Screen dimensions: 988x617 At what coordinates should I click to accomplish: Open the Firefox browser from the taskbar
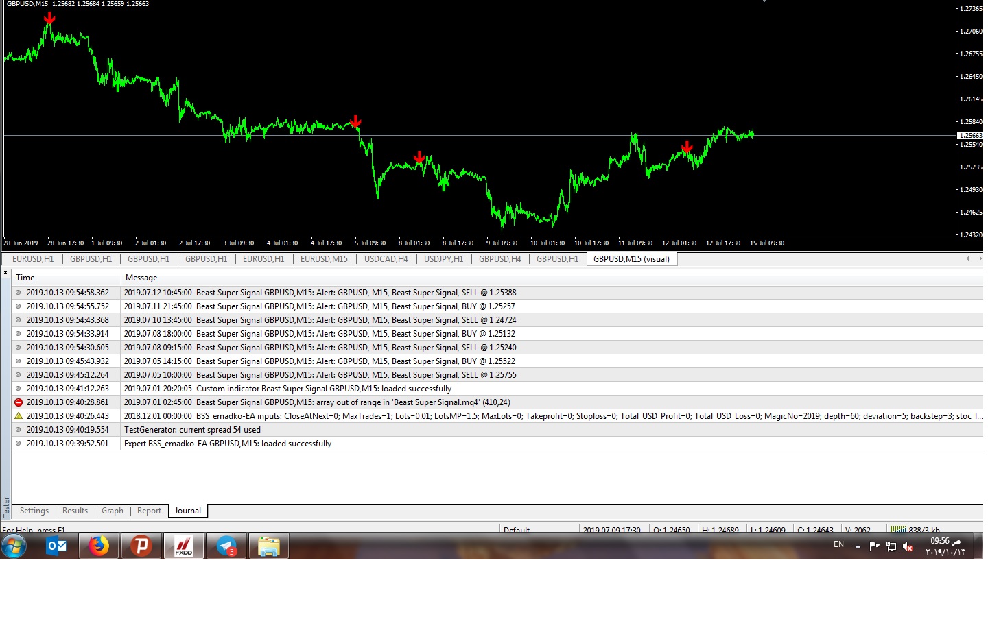coord(99,546)
